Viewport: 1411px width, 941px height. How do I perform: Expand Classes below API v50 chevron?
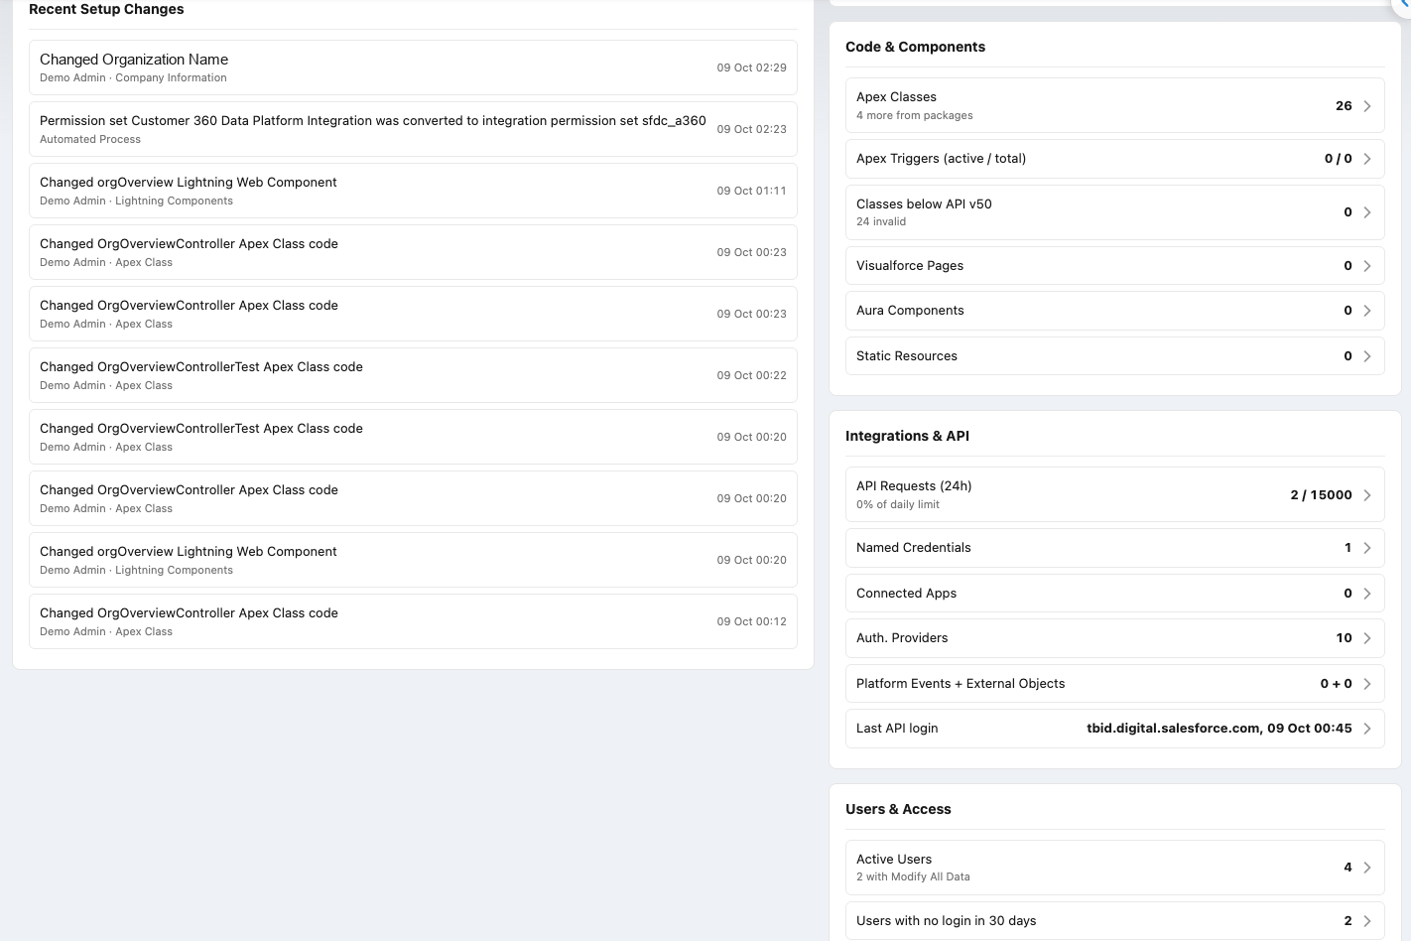pyautogui.click(x=1367, y=212)
